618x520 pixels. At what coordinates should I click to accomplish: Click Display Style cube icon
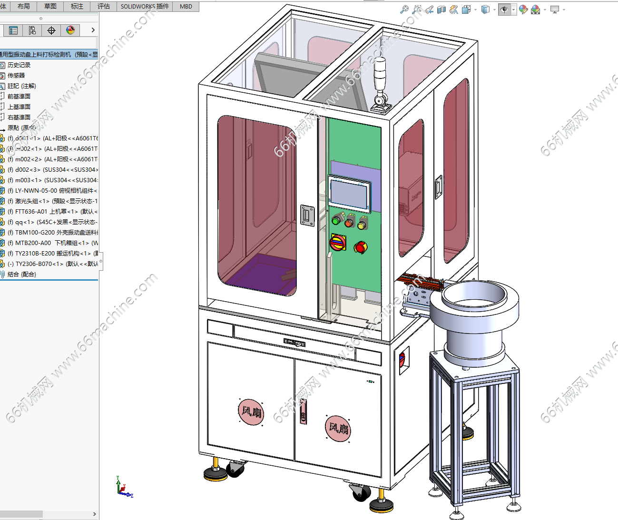(x=485, y=10)
